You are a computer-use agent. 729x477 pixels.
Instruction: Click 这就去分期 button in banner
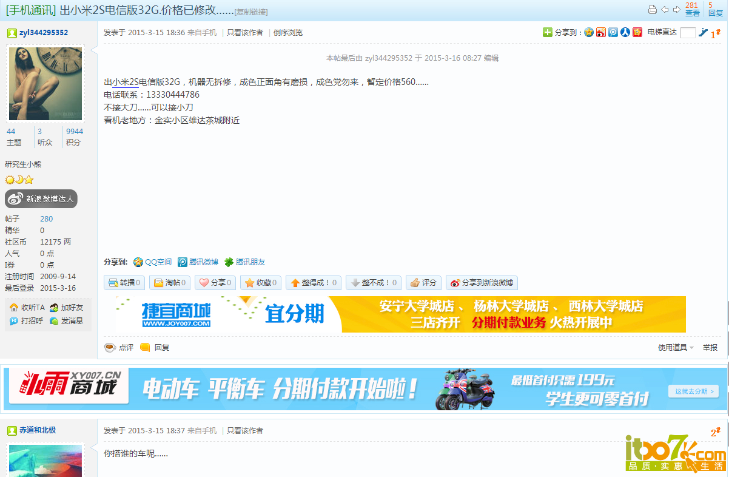coord(694,391)
